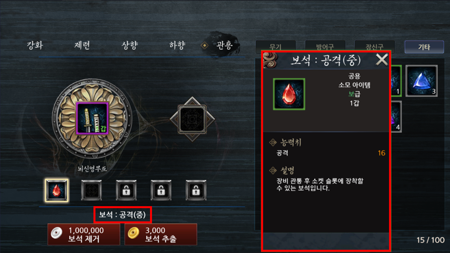Click the empty diamond-shaped gem slot
Screen dimensions: 450x253
coord(192,119)
